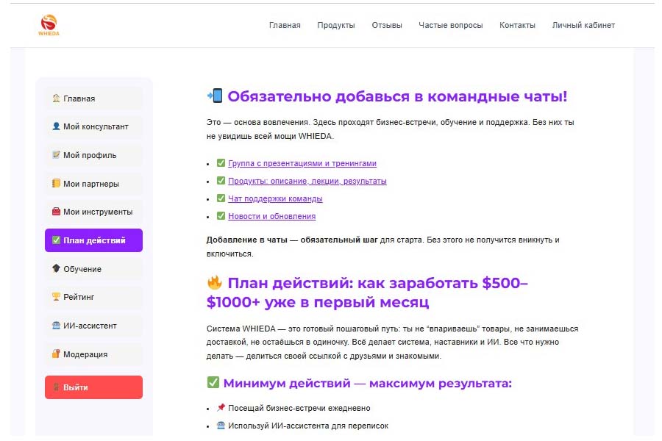This screenshot has height=441, width=662.
Task: Click paragraph starting Это — основа вовлечения
Action: tap(390, 129)
